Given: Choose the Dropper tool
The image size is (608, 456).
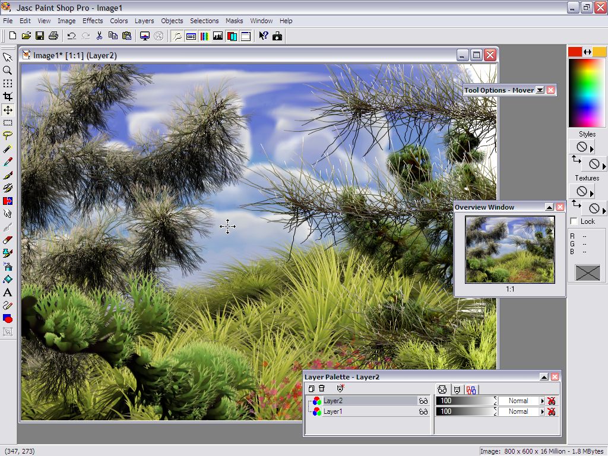Looking at the screenshot, I should (8, 161).
